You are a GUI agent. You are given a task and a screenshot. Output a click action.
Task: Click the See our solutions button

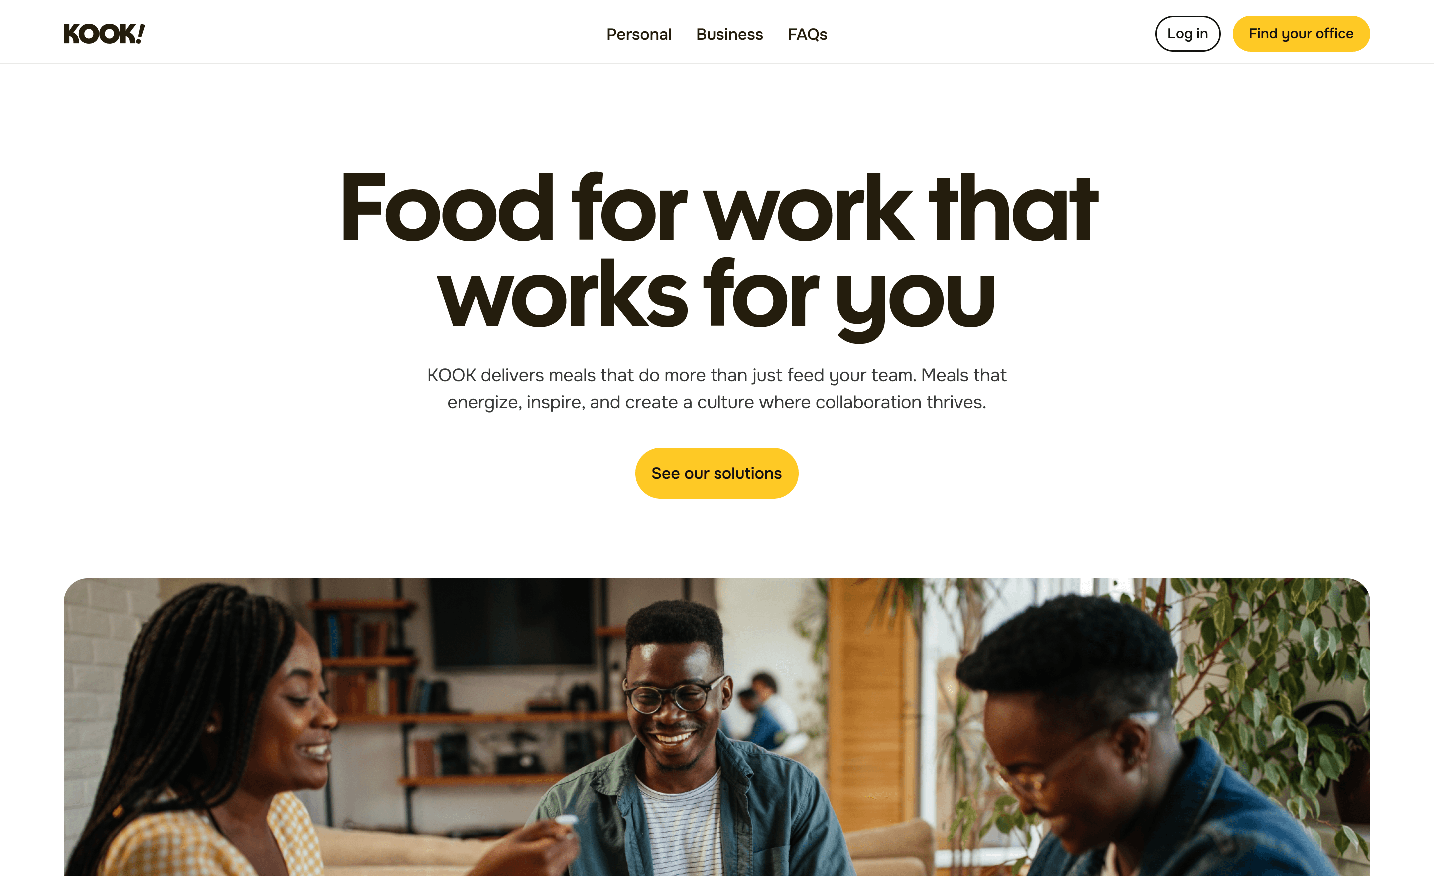click(717, 473)
